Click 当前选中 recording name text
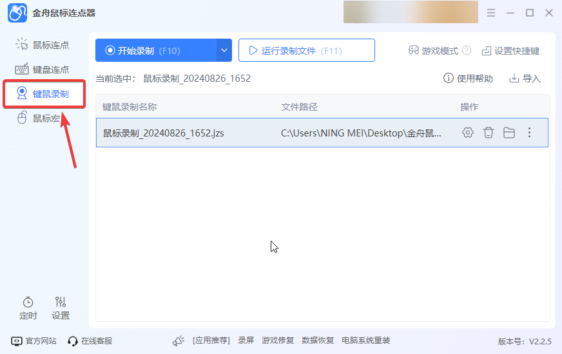This screenshot has height=354, width=562. (197, 79)
